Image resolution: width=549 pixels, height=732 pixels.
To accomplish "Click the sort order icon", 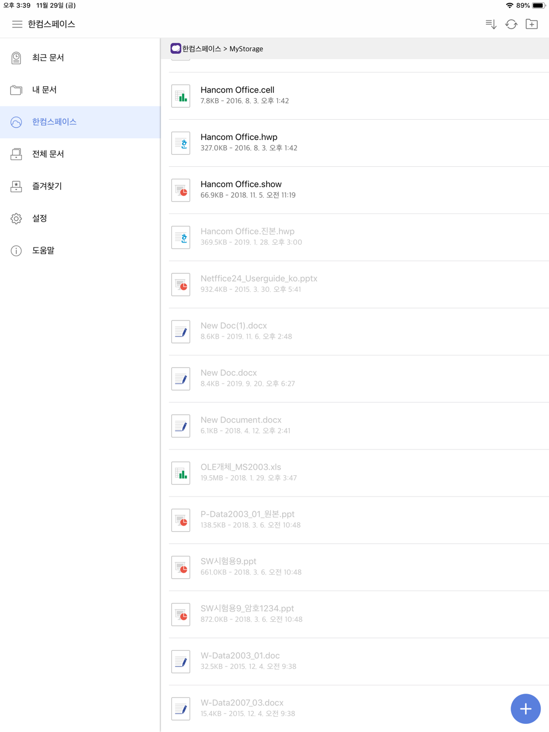I will click(x=491, y=24).
